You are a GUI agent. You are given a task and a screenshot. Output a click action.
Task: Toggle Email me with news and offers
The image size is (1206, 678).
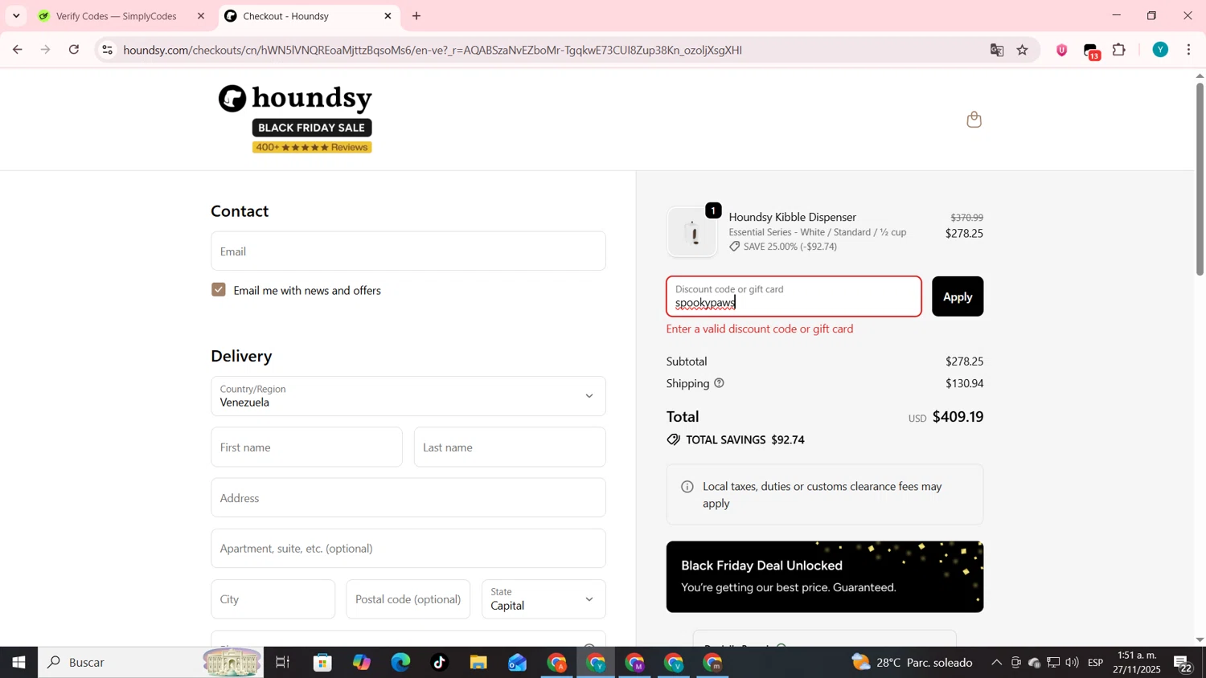[219, 290]
